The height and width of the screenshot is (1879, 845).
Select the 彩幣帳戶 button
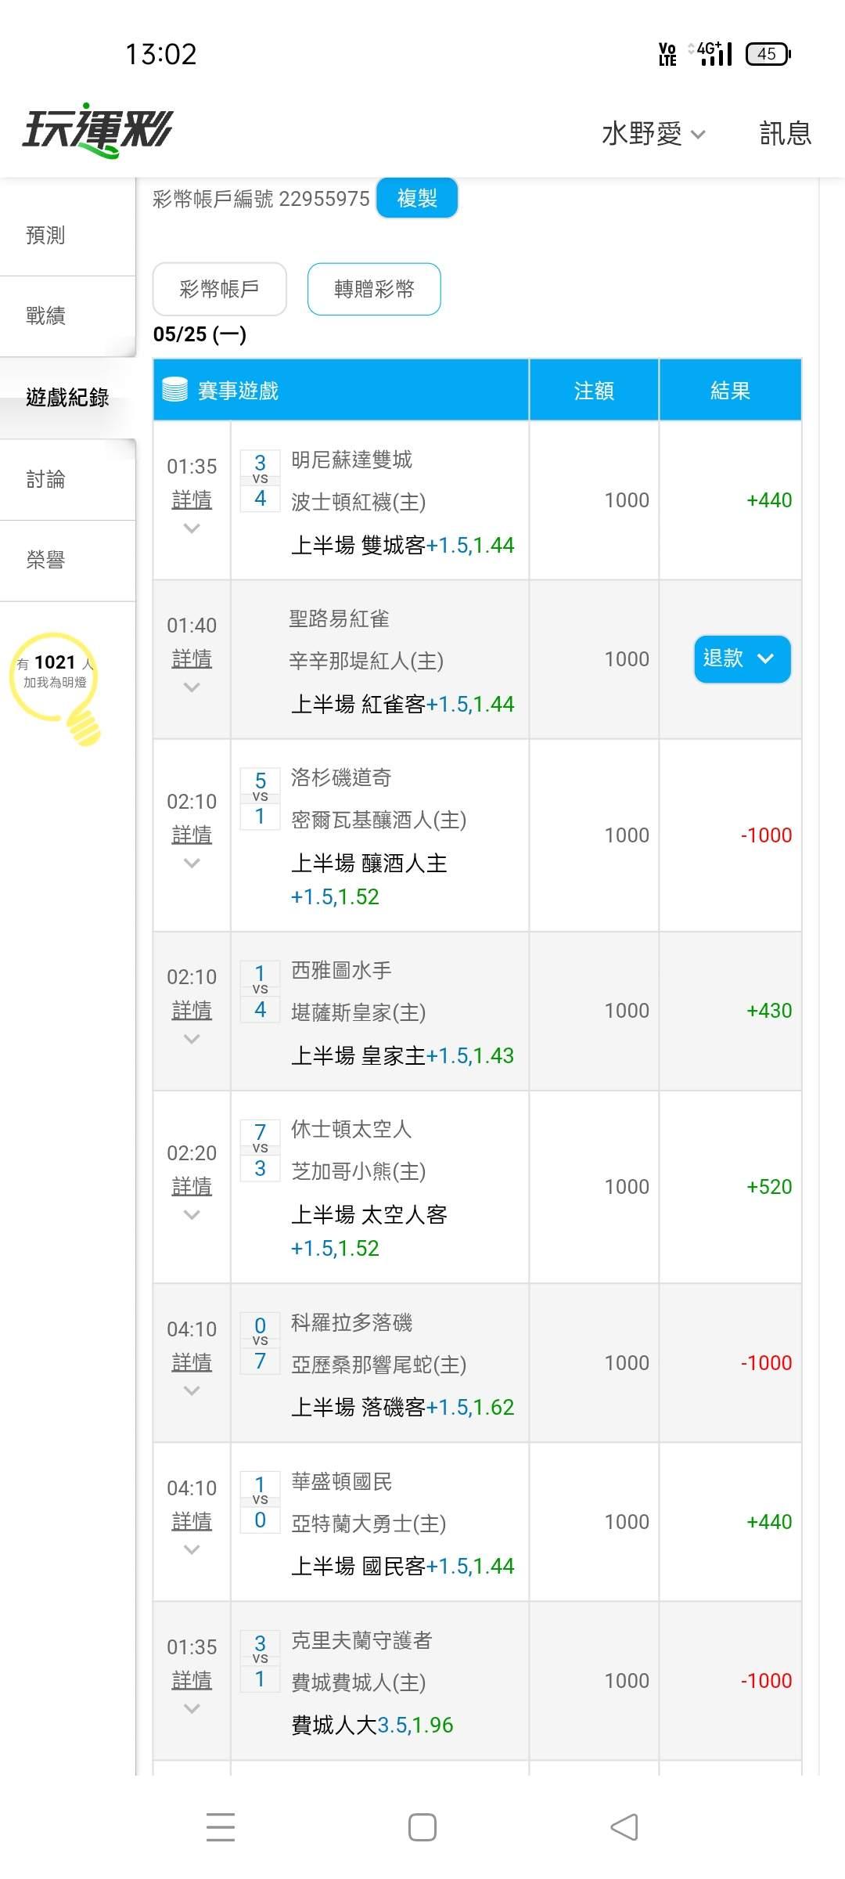coord(219,289)
